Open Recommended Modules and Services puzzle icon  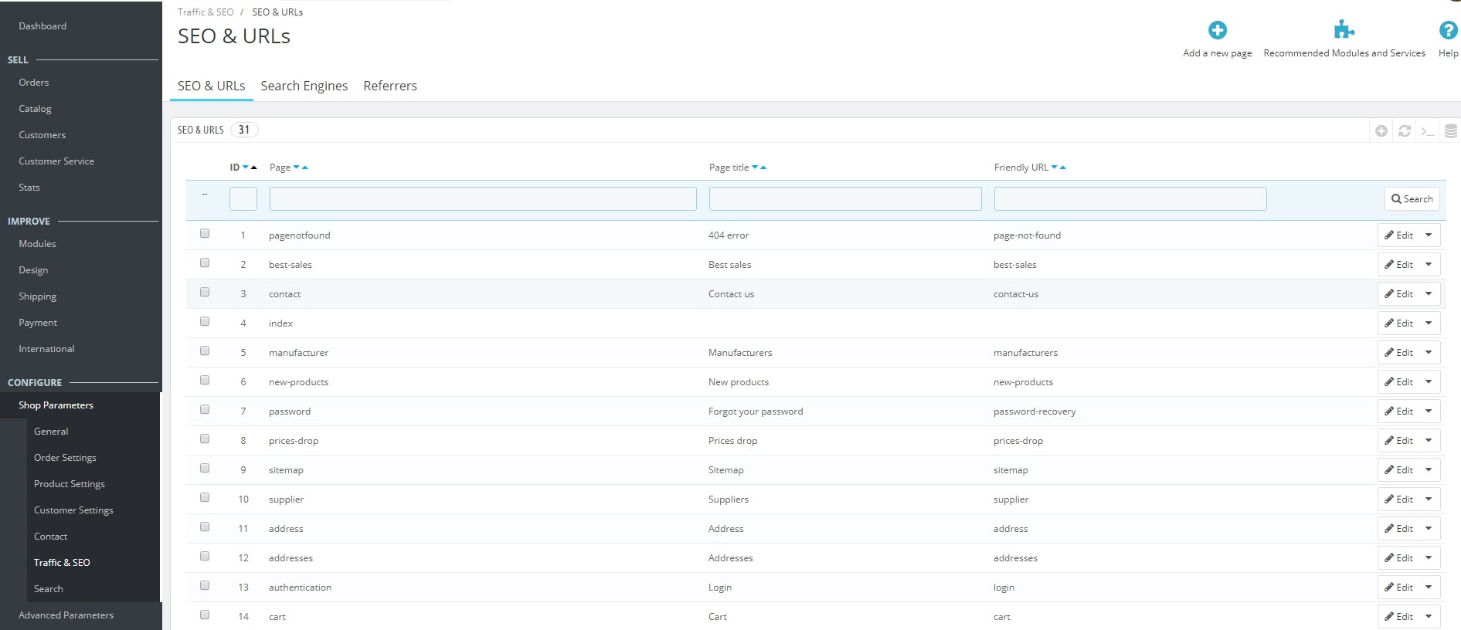click(x=1344, y=30)
